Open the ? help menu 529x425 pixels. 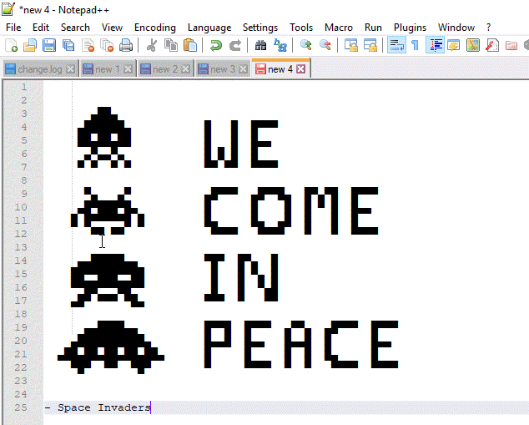[x=488, y=28]
